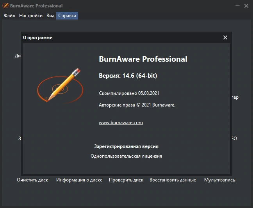Open the Файл menu
This screenshot has height=208, width=253.
coord(9,16)
